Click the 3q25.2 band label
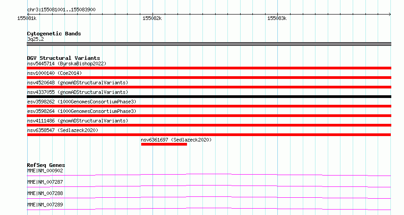This screenshot has height=215, width=404. (x=35, y=39)
